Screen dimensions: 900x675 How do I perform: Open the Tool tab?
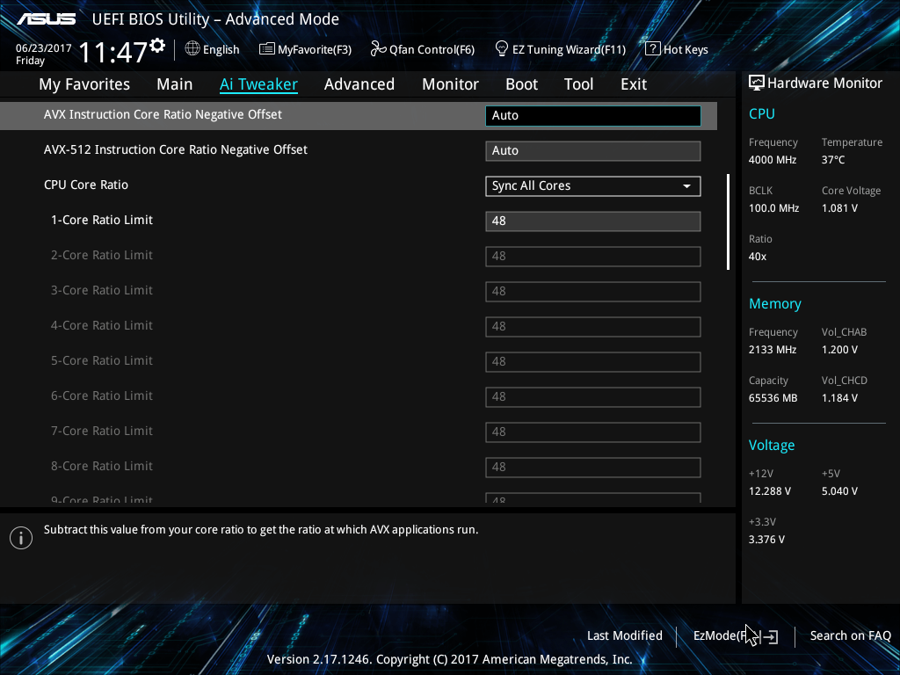click(578, 83)
